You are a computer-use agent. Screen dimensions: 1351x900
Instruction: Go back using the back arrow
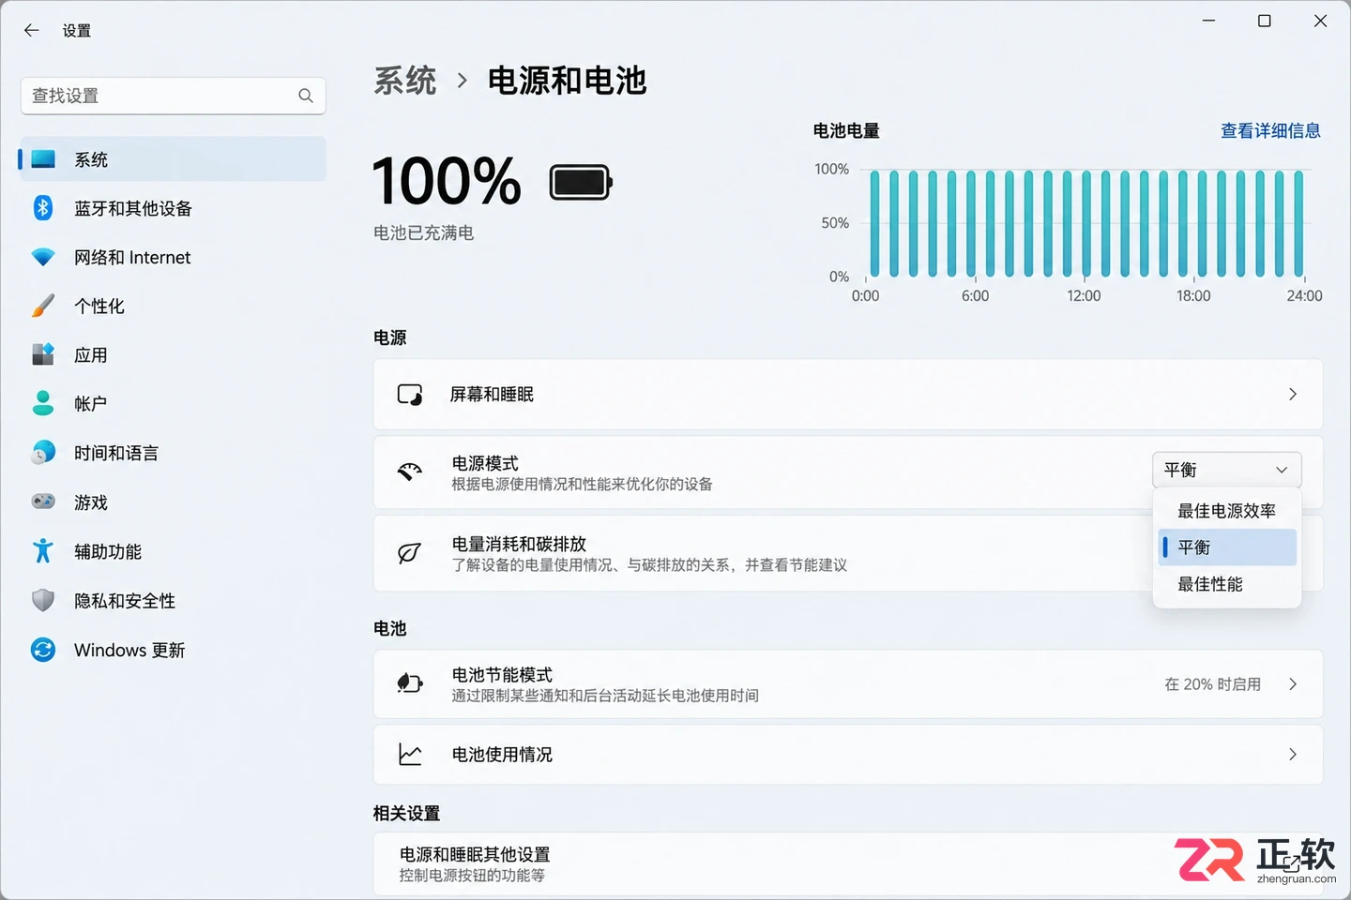(x=31, y=30)
